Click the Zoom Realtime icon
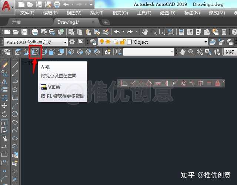This screenshot has width=237, height=185. (154, 32)
